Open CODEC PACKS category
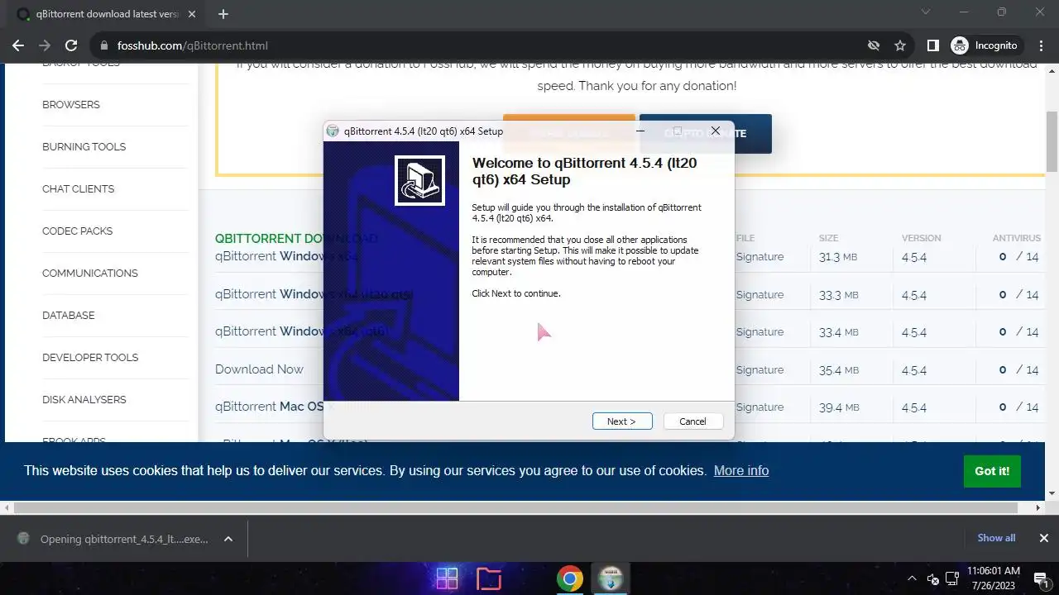Screen dimensions: 1059x595 pos(78,231)
